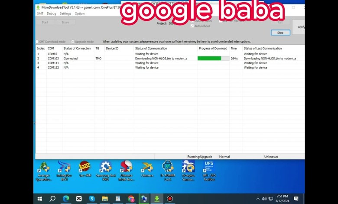Viewport: 338px width, 204px height.
Task: Open the Debug menu
Action: pyautogui.click(x=52, y=13)
